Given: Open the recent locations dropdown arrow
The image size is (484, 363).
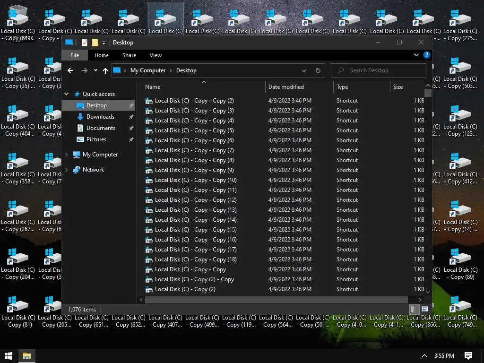Looking at the screenshot, I should (95, 70).
